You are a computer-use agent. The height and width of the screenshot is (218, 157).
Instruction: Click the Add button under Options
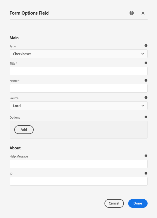24,130
